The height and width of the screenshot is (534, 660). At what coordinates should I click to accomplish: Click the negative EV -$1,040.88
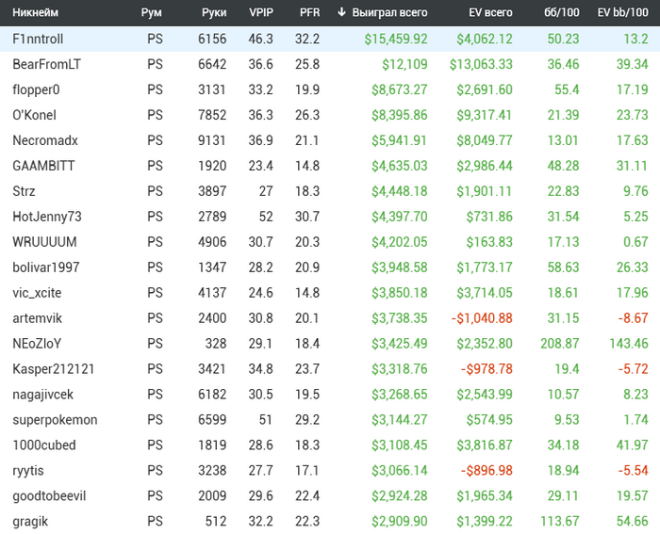pyautogui.click(x=482, y=318)
